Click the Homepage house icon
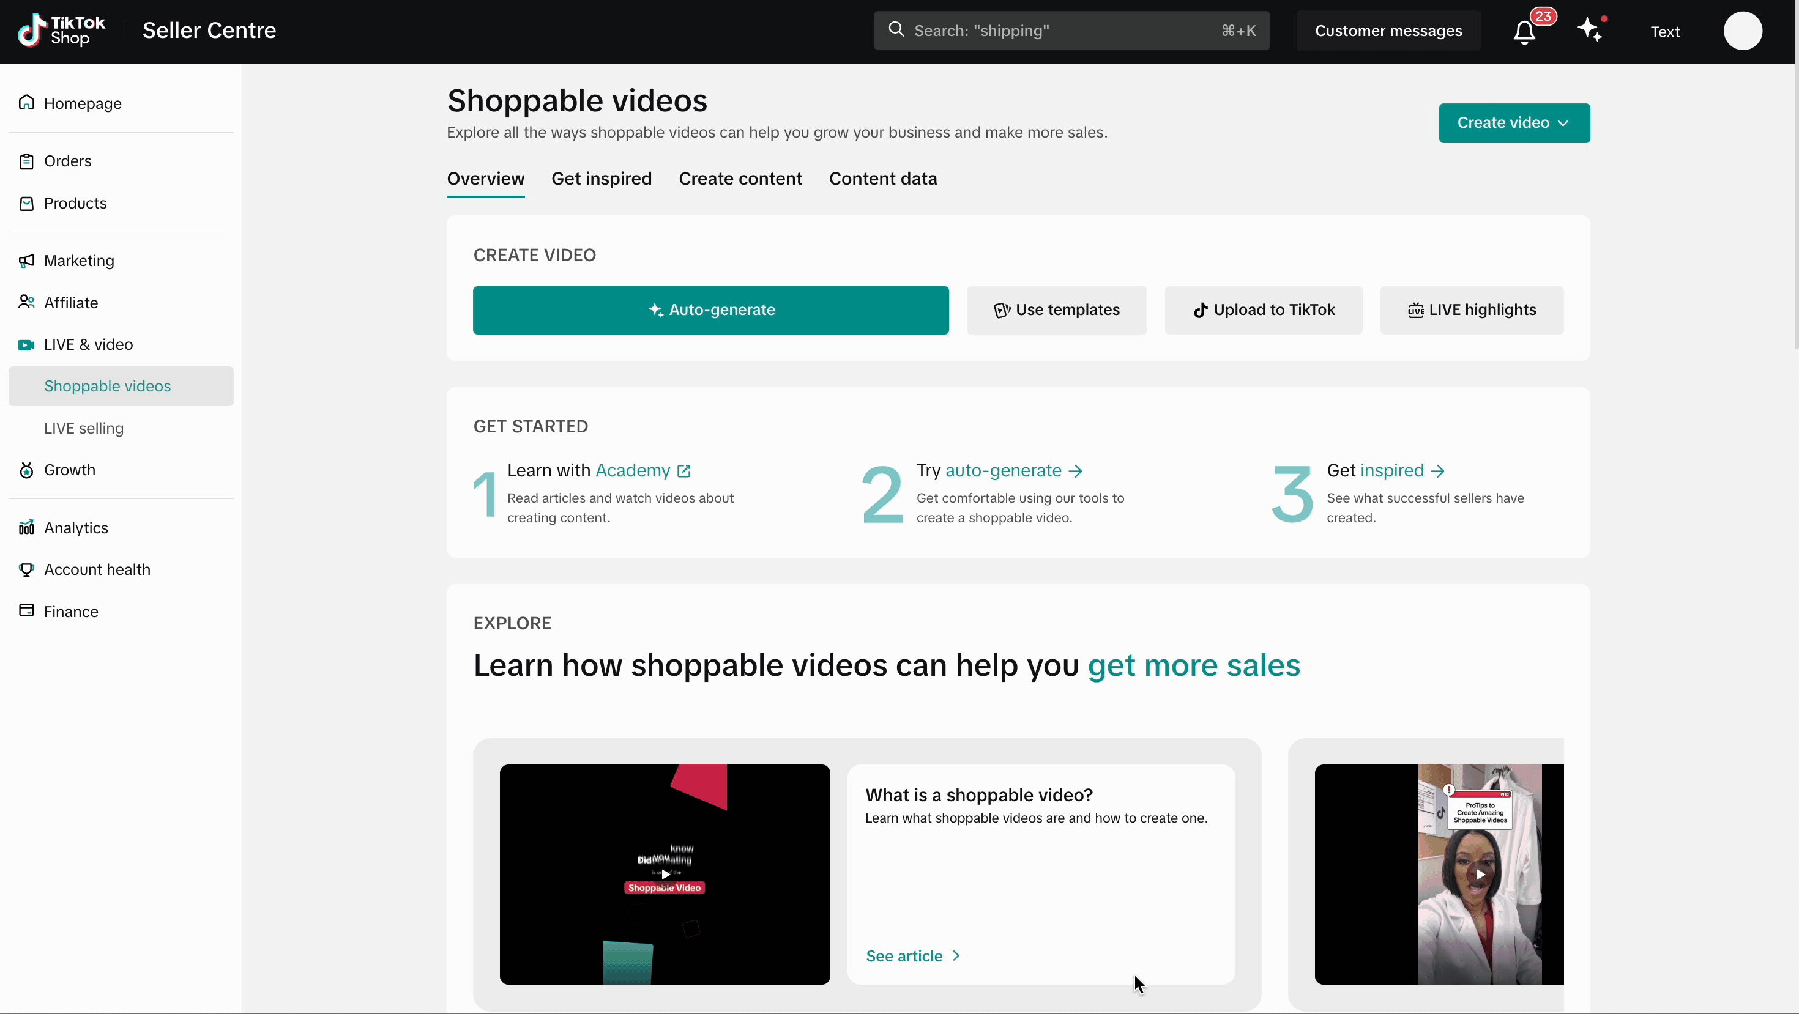1799x1014 pixels. pyautogui.click(x=26, y=103)
